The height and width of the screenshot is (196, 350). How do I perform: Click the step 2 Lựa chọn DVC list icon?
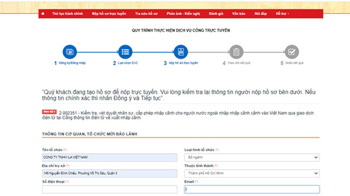(125, 52)
